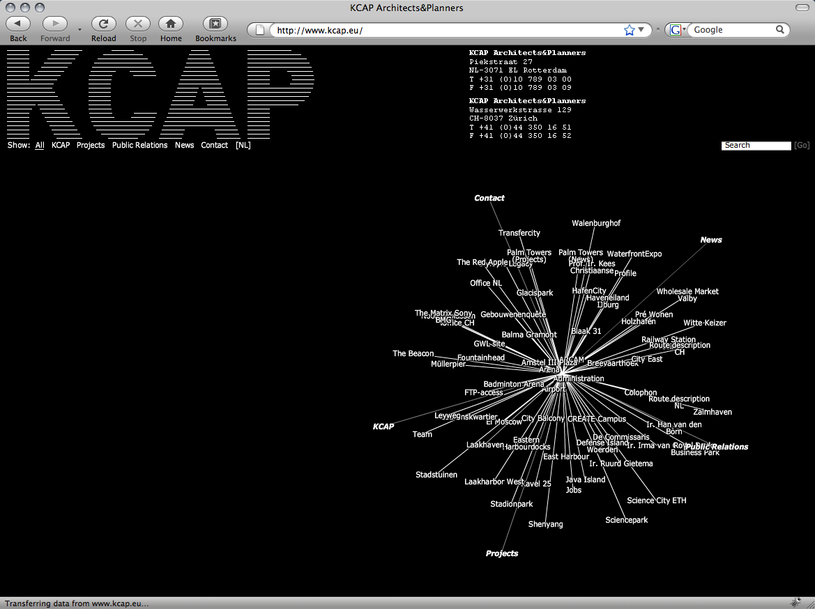The image size is (815, 609).
Task: Open the history dropdown beside Forward
Action: click(79, 30)
